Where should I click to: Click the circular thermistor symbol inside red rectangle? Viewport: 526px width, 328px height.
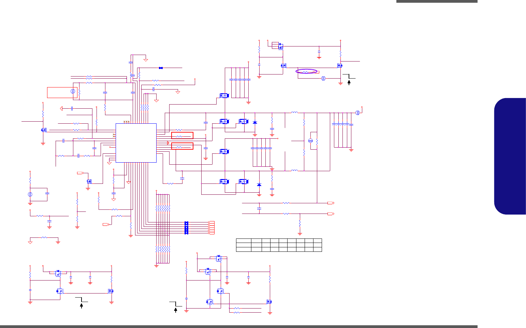[x=72, y=92]
